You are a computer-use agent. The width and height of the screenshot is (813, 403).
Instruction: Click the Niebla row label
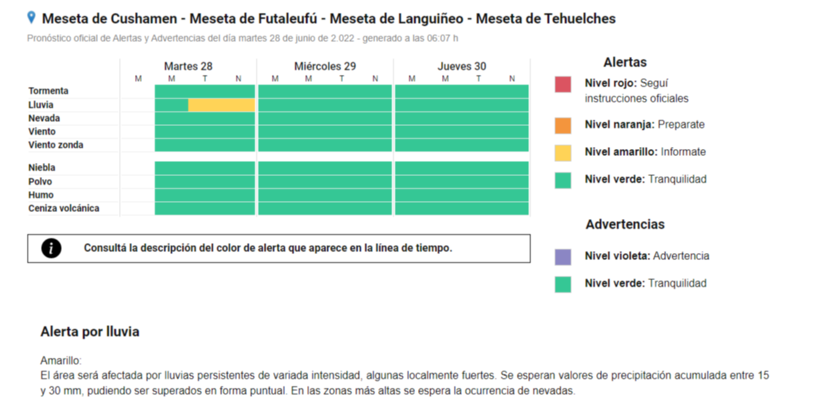[42, 167]
